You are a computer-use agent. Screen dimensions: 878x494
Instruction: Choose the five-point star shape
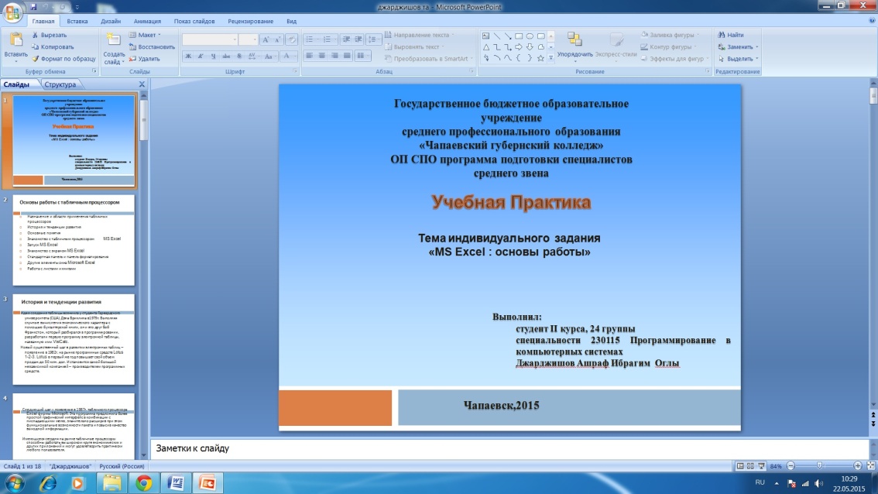[x=540, y=58]
